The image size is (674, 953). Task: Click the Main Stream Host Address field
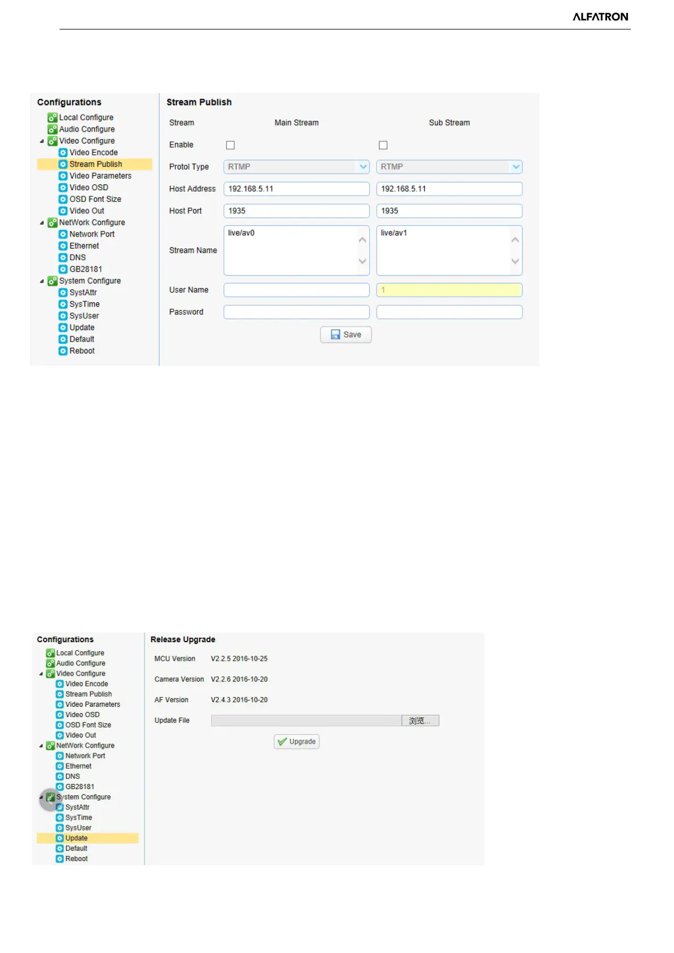[x=296, y=189]
